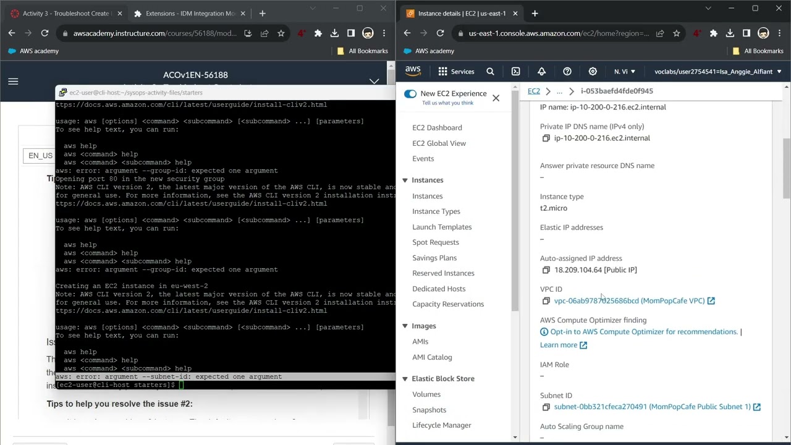Open the Volumes page
The image size is (791, 445).
[x=426, y=394]
